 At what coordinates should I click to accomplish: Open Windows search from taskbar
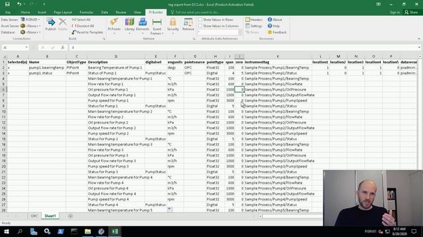[20, 231]
